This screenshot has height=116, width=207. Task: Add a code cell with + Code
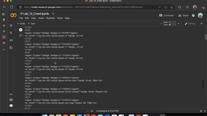point(21,24)
